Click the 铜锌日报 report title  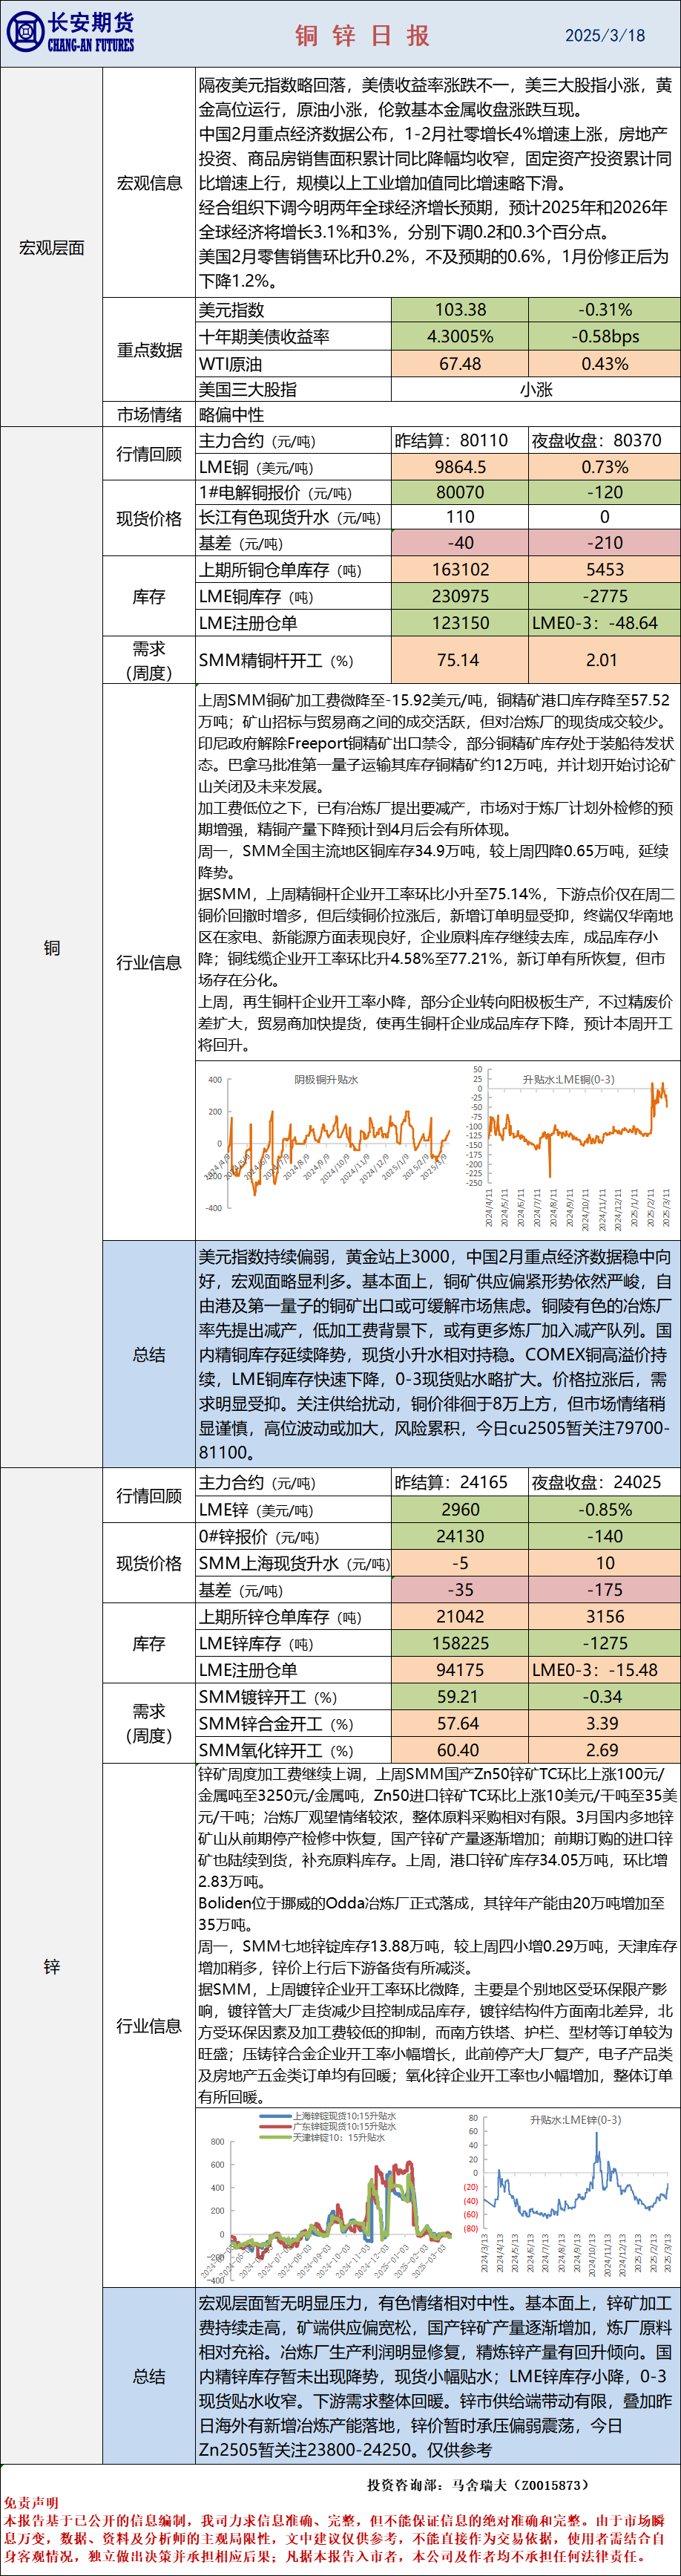[x=363, y=36]
